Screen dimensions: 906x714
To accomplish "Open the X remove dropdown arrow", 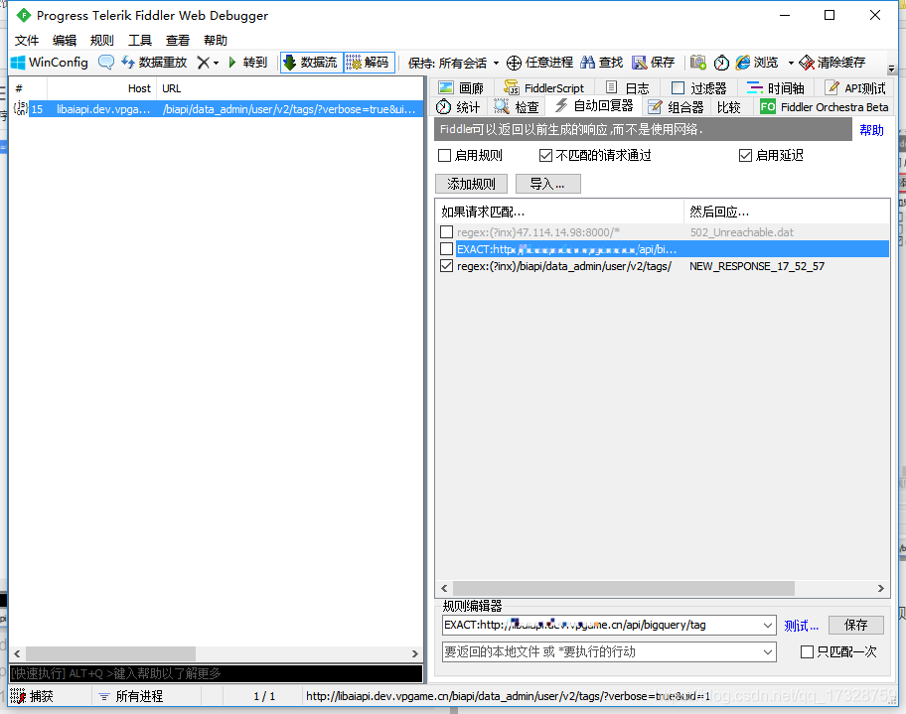I will [217, 63].
